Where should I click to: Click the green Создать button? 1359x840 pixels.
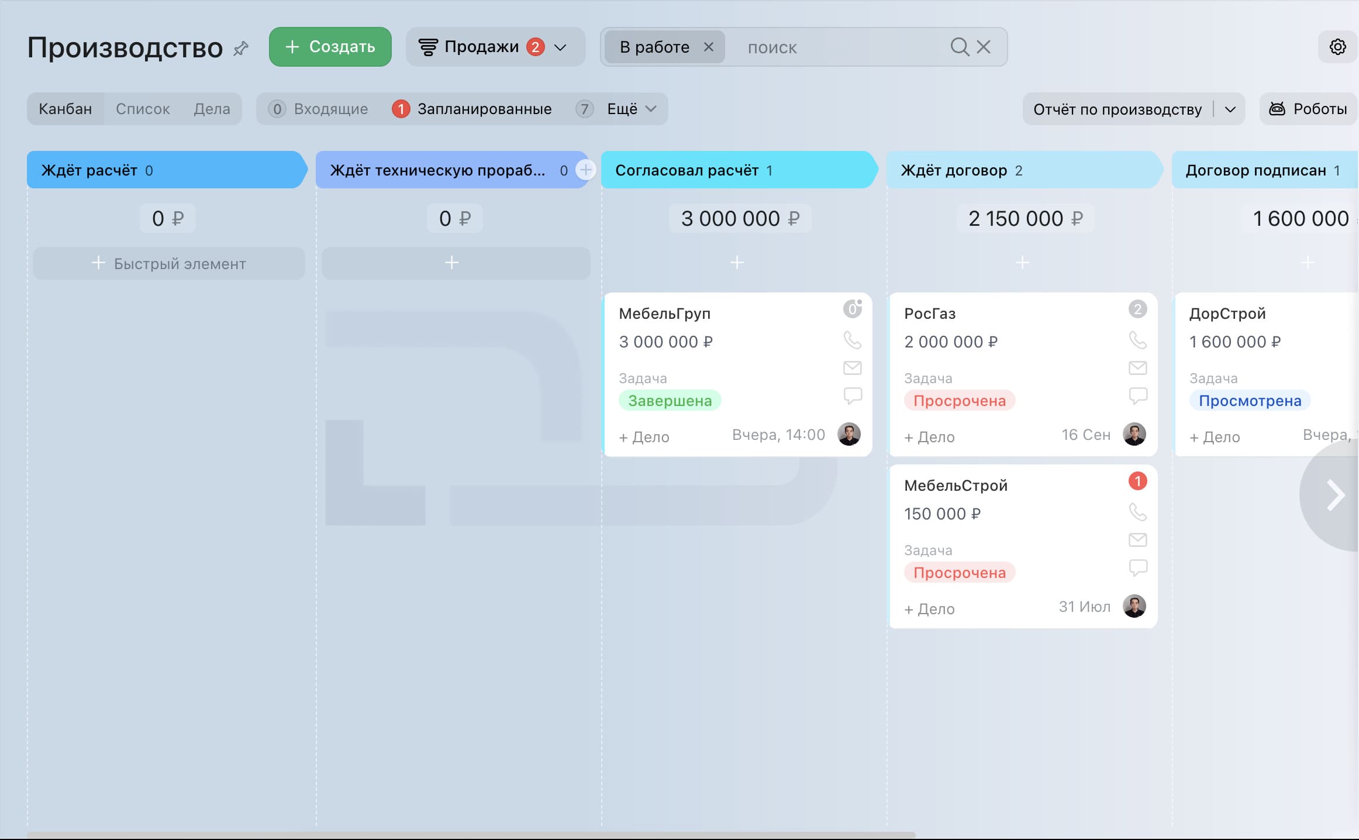click(330, 47)
